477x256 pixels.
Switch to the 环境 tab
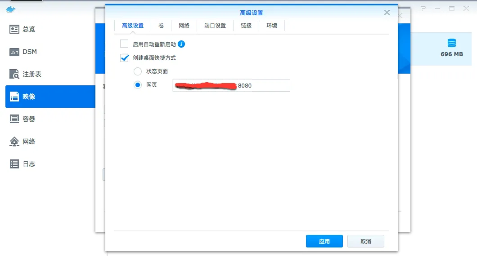tap(272, 26)
